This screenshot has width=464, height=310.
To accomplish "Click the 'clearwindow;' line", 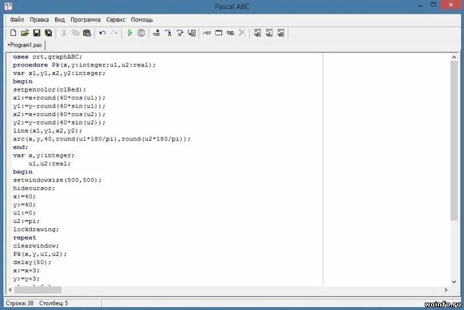I will click(36, 246).
